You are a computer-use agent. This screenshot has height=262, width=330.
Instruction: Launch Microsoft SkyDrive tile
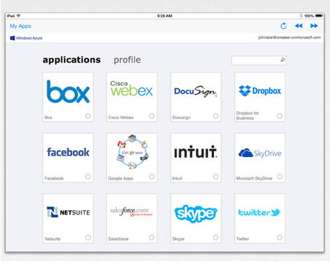click(260, 158)
